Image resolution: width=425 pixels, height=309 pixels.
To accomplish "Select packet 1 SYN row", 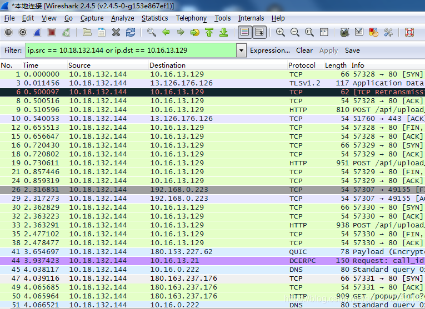I will coord(212,74).
